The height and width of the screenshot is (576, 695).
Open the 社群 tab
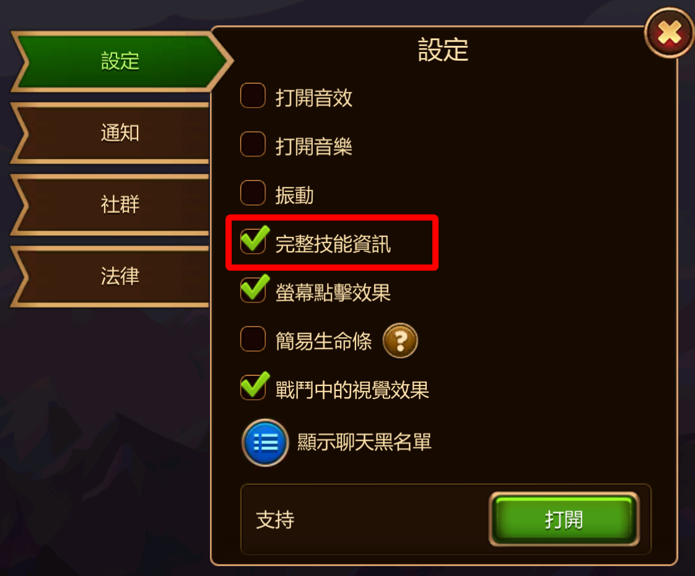coord(110,205)
